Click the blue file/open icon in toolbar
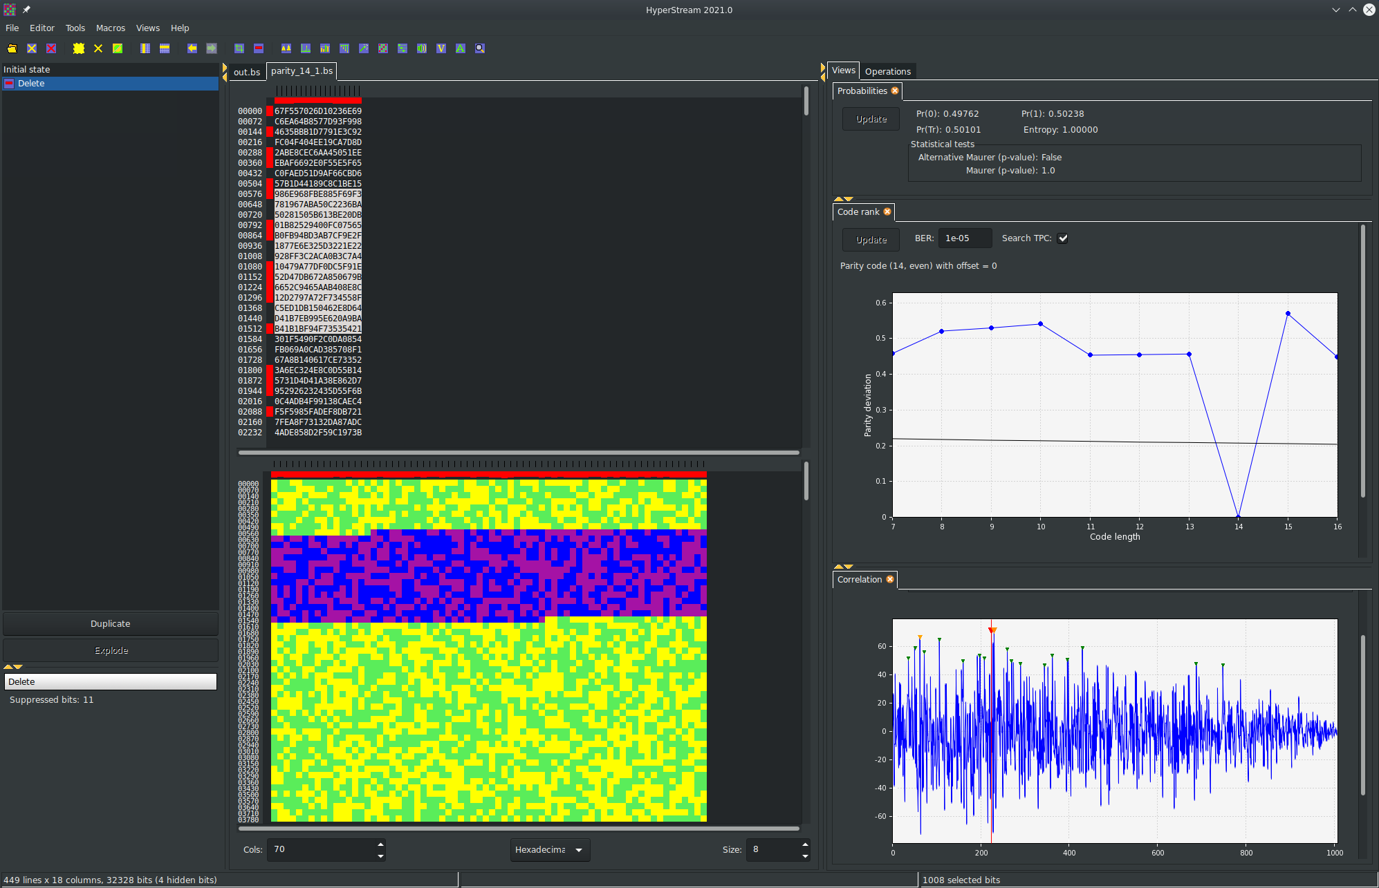Image resolution: width=1379 pixels, height=888 pixels. click(x=12, y=48)
